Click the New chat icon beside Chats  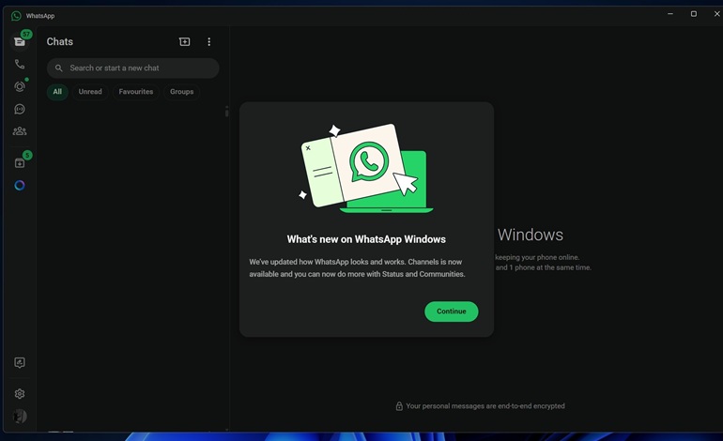pyautogui.click(x=184, y=42)
